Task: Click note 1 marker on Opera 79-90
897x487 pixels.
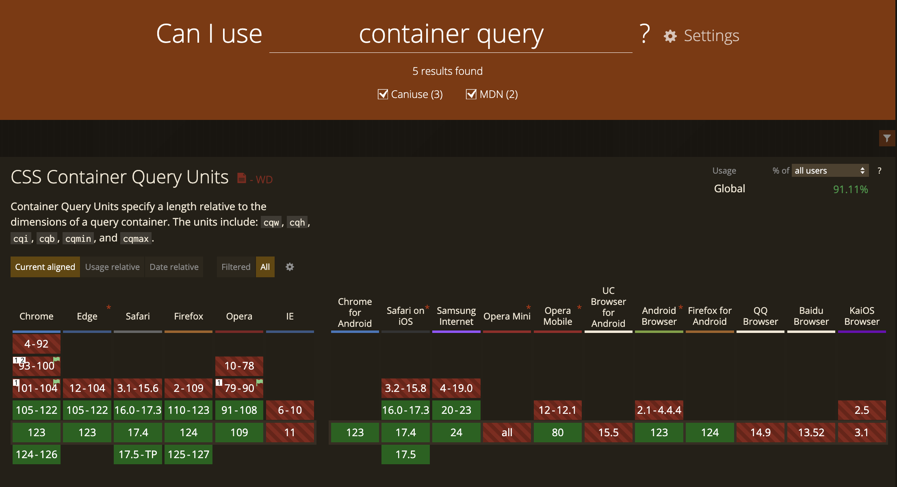Action: tap(219, 383)
